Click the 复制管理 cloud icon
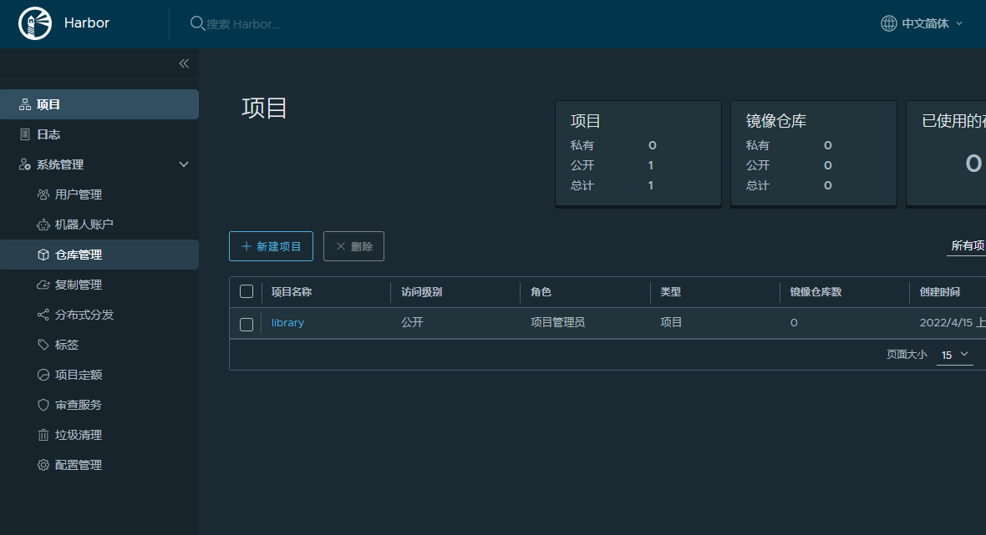Screen dimensions: 986x535 (x=43, y=285)
